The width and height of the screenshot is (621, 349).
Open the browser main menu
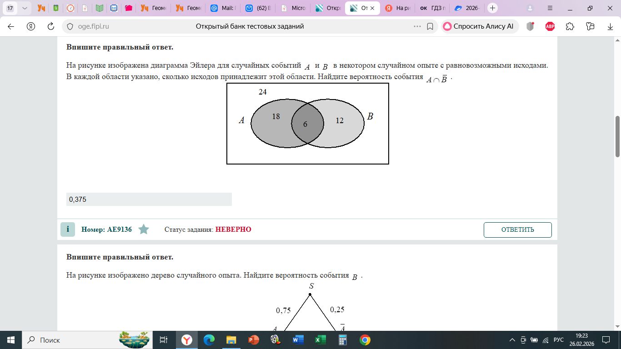click(551, 8)
